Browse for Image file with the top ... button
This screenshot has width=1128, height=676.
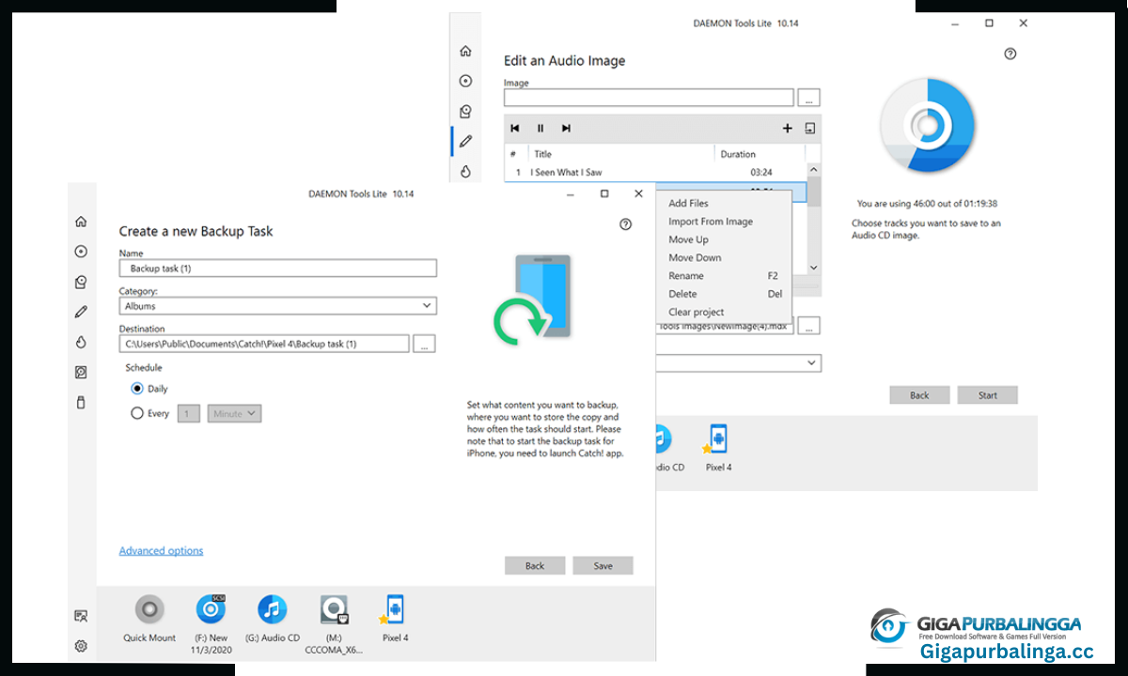(809, 98)
